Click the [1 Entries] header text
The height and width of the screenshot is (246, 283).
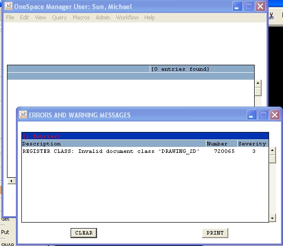click(x=42, y=136)
